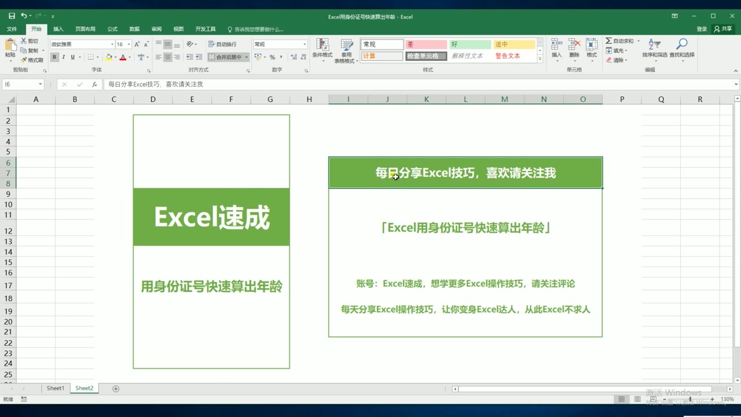
Task: Switch to the Data (数据) tab
Action: (134, 29)
